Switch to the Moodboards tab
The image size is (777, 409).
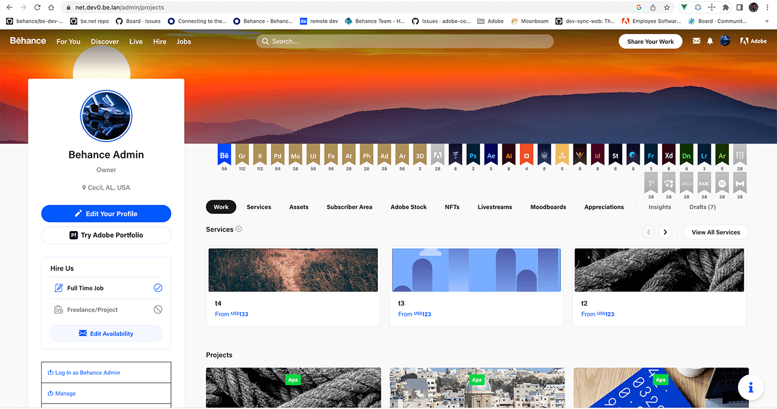[x=548, y=207]
